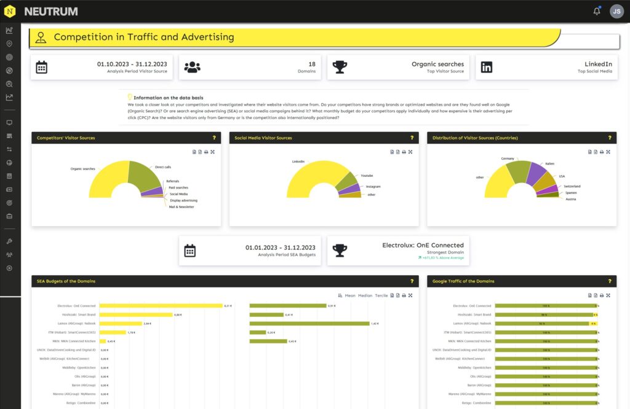
Task: Click 'Mail & Newsletter' label in visitor sources chart
Action: [x=181, y=207]
